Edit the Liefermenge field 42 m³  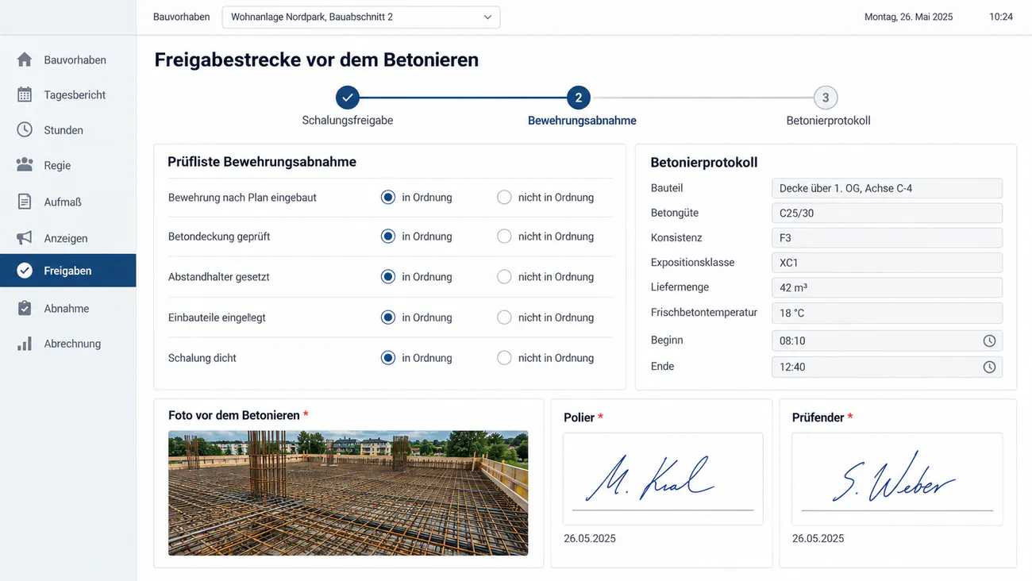pos(887,287)
